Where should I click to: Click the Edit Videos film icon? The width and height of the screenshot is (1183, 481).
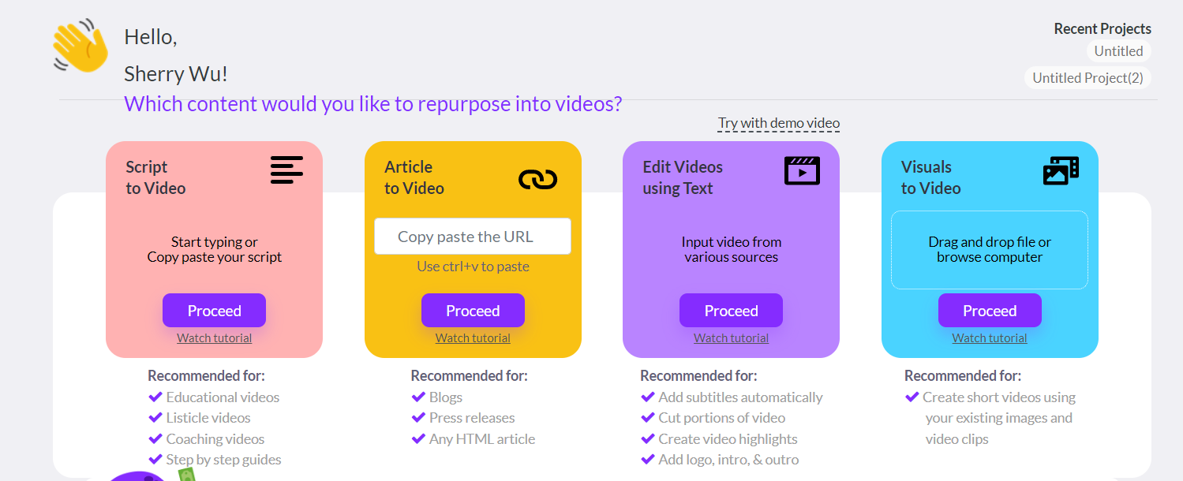tap(802, 170)
